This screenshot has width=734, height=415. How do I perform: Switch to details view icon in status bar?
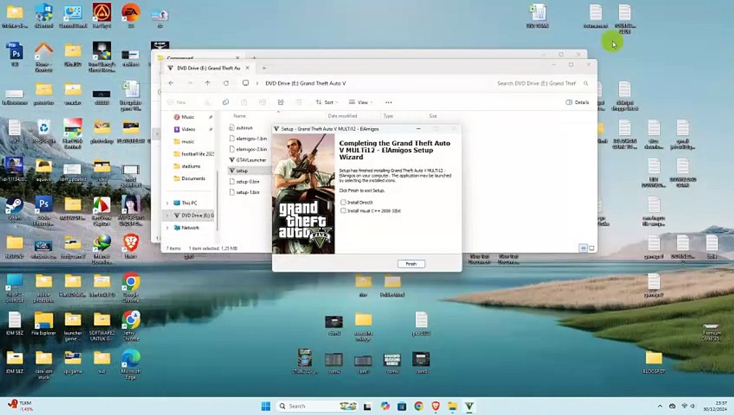583,248
